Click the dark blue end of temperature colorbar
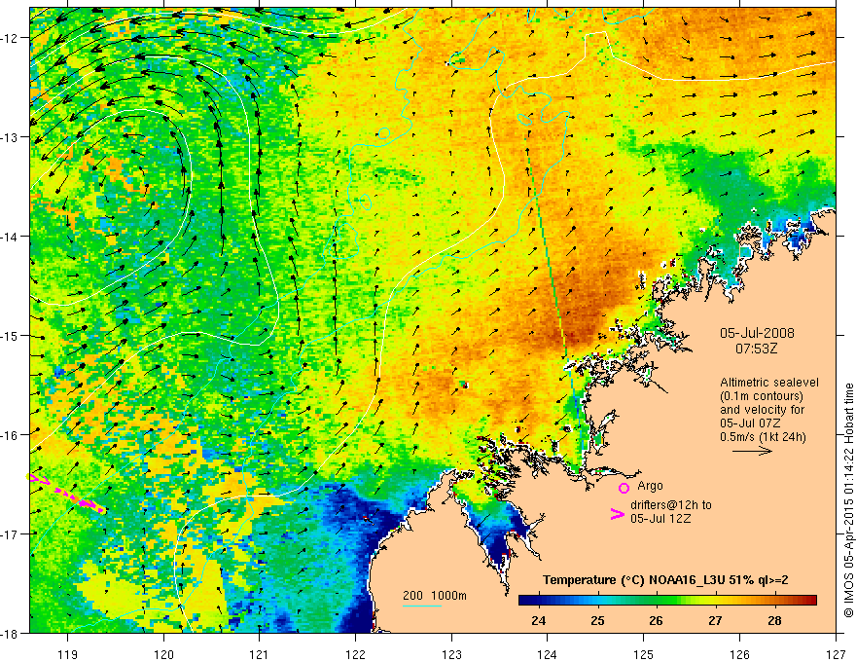The height and width of the screenshot is (662, 856). click(525, 601)
